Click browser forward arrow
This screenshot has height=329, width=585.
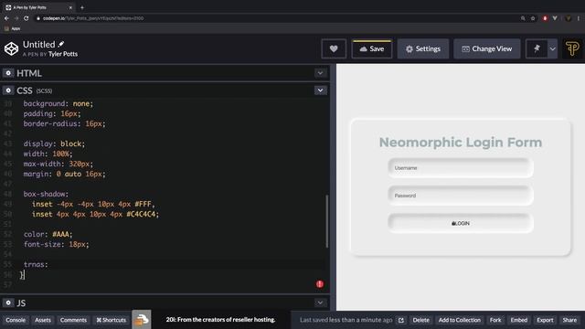[16, 18]
